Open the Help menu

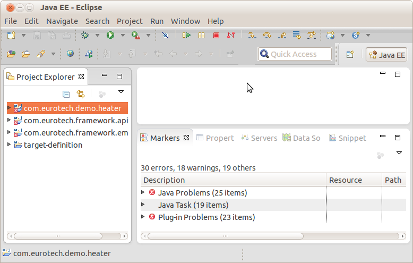pos(216,21)
